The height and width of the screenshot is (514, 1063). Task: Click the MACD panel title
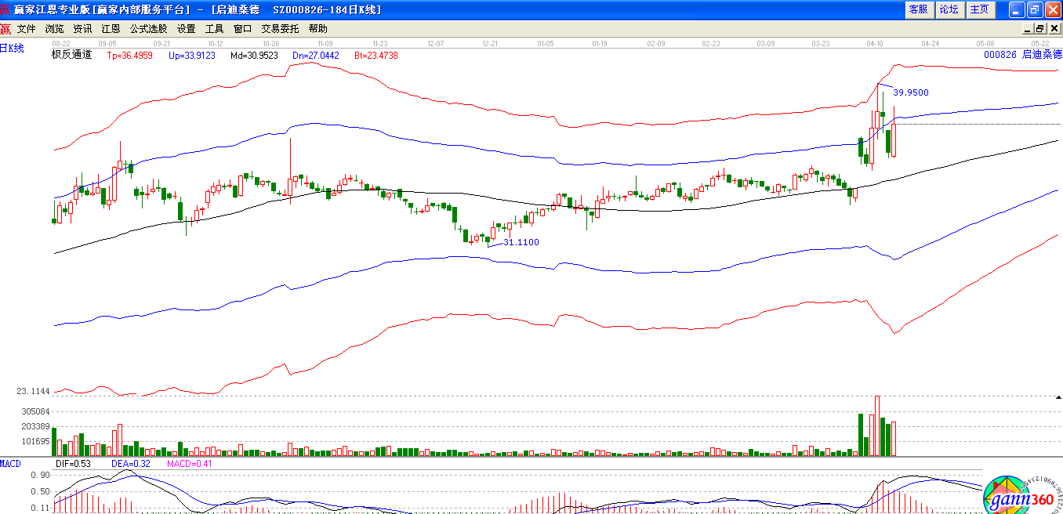point(10,464)
